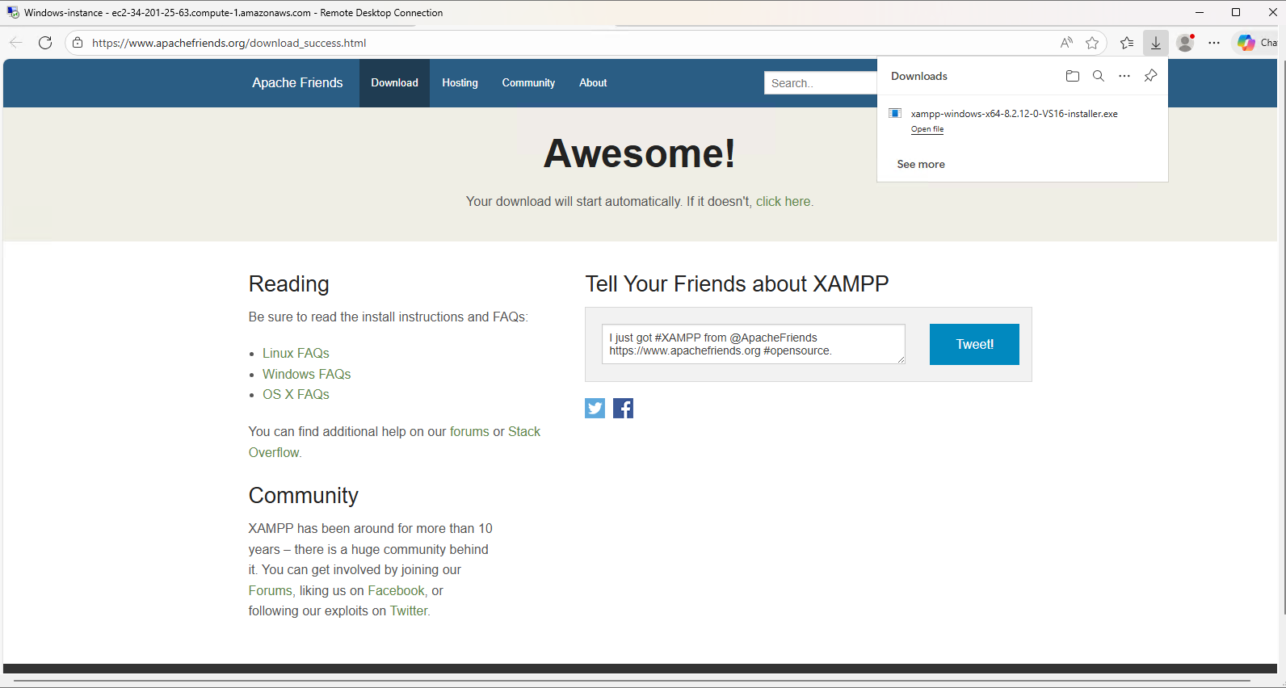This screenshot has width=1286, height=688.
Task: Click the 'click here' download link
Action: pyautogui.click(x=784, y=202)
